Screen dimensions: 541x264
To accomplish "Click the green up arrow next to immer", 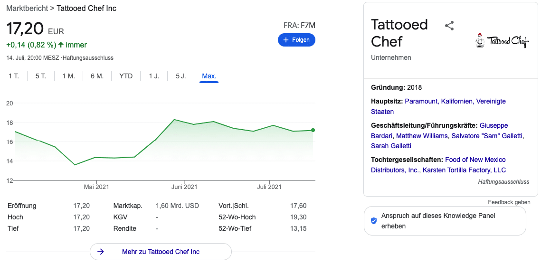I will (61, 45).
